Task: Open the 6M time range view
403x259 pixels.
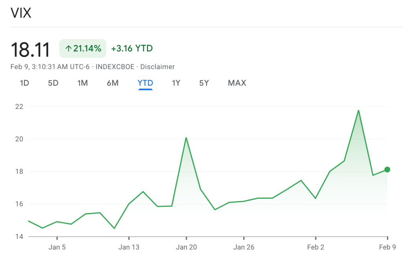Action: [x=113, y=83]
